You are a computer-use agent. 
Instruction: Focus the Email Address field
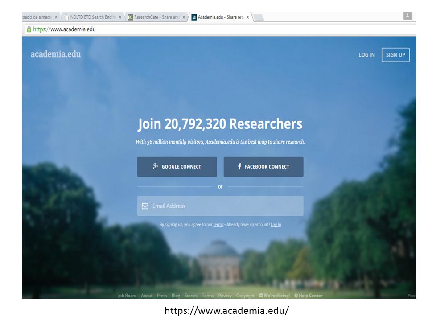tap(220, 206)
